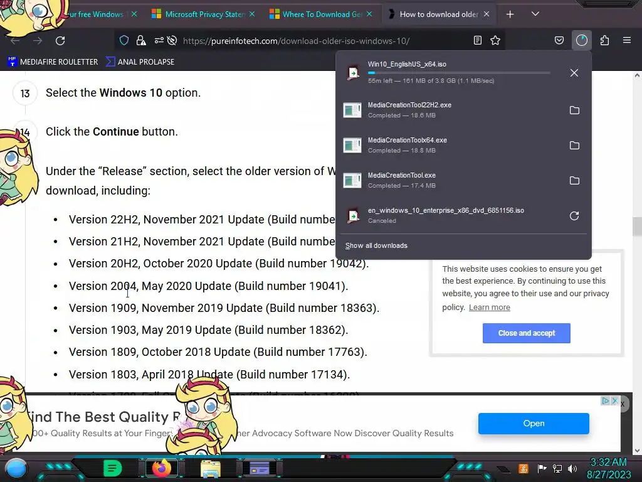642x482 pixels.
Task: Retry the canceled enterprise x86 ISO download
Action: point(574,216)
